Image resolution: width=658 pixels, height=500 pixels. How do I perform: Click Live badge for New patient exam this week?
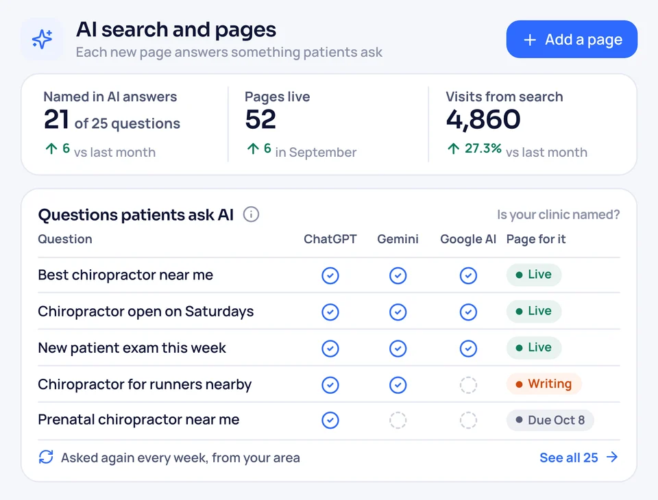coord(534,348)
